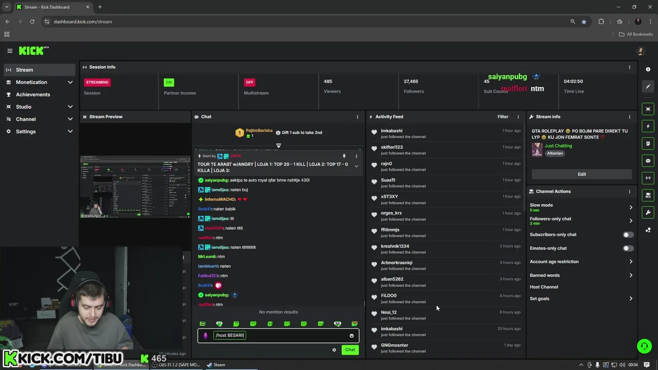Open Session Info options menu
The height and width of the screenshot is (370, 658).
click(x=629, y=67)
